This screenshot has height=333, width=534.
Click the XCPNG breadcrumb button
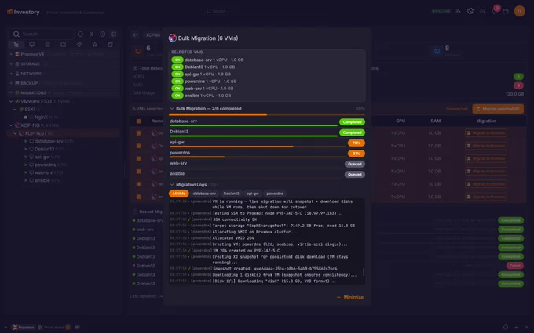153,35
